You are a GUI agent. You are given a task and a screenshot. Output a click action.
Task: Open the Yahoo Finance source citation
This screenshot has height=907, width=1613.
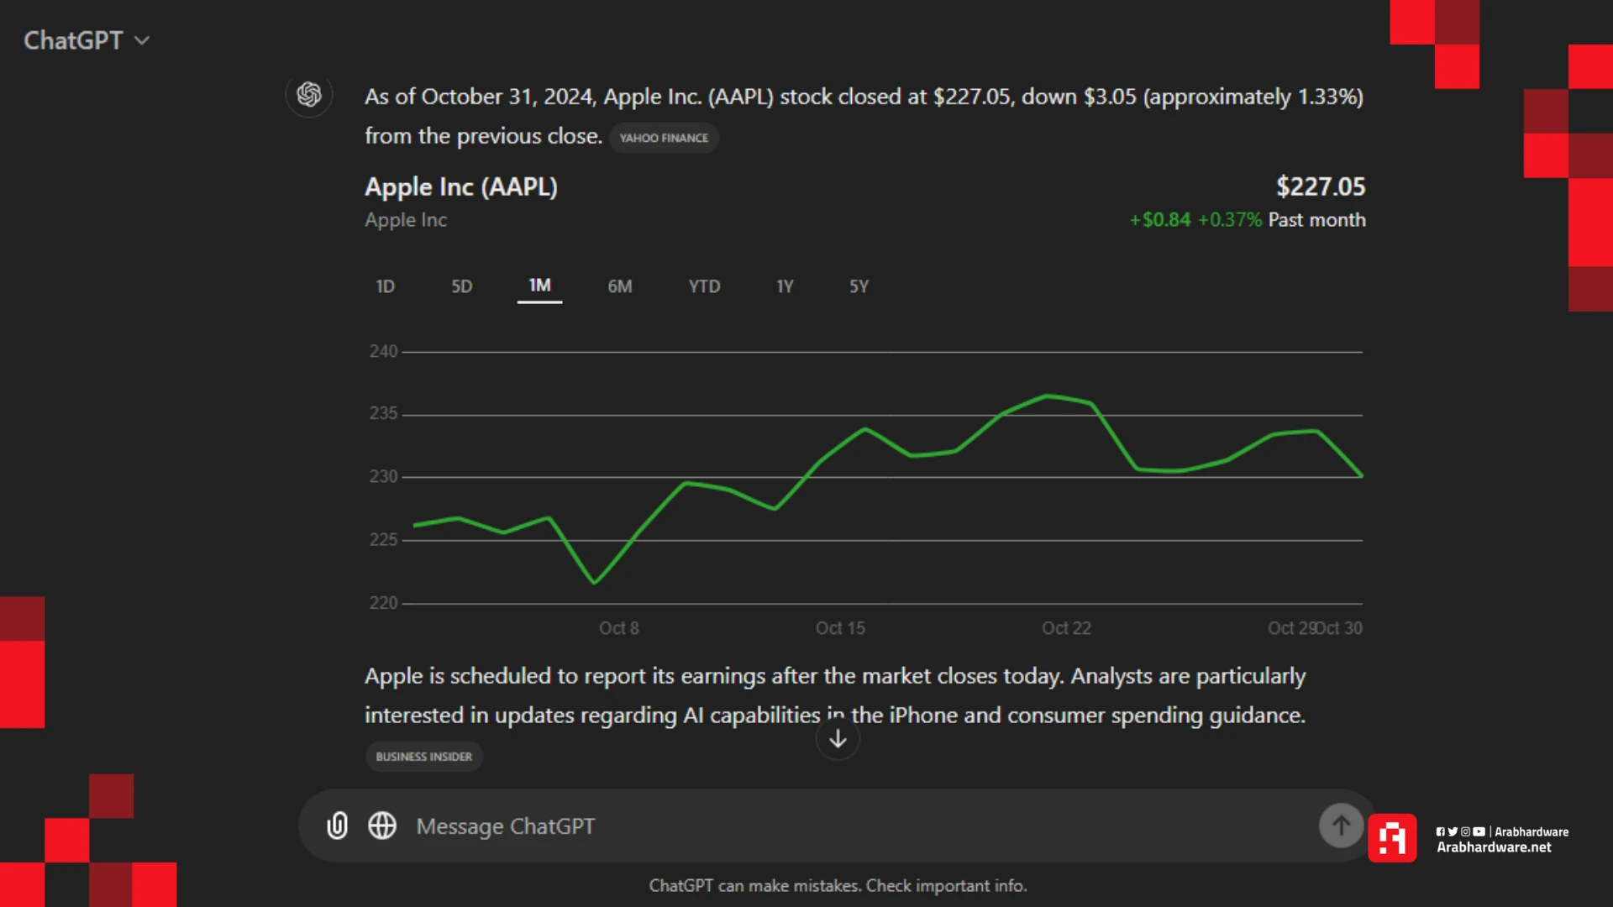[x=664, y=138]
